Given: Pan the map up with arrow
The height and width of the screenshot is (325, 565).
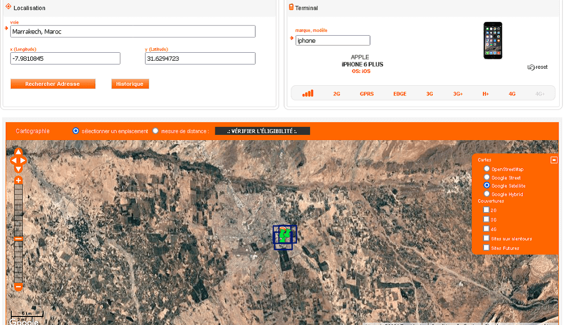Looking at the screenshot, I should (18, 152).
